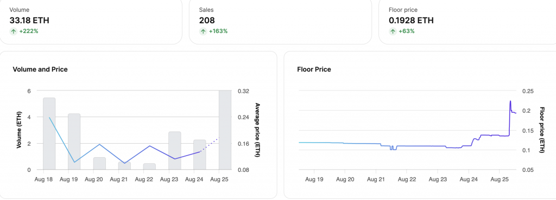Click the Aug 20 volume bar
This screenshot has height=200, width=556.
(99, 164)
